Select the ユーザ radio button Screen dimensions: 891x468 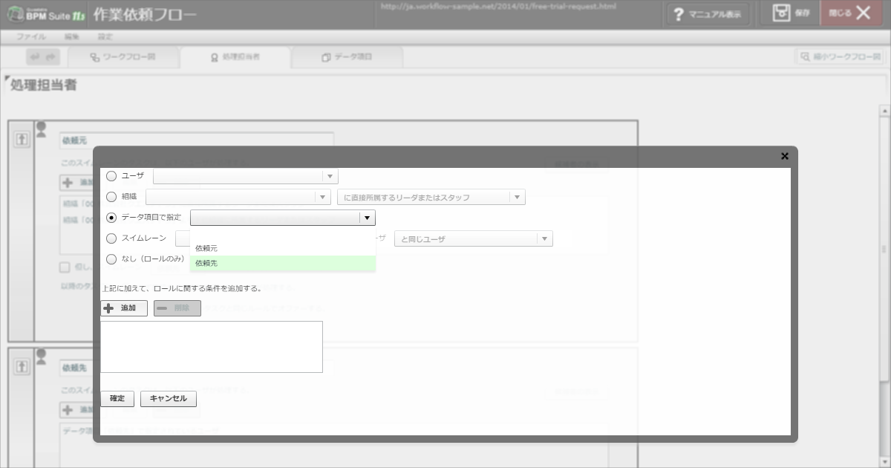point(111,176)
